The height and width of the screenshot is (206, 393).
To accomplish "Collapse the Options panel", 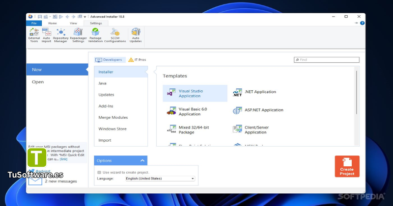I will pyautogui.click(x=142, y=161).
